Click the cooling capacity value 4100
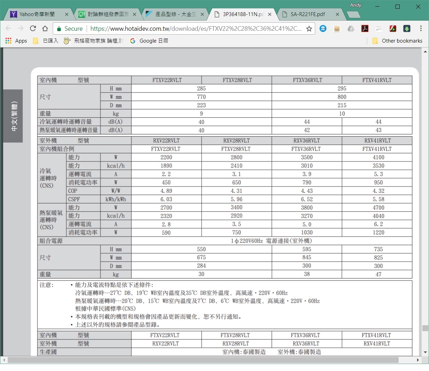Screen dimensions: 429x371 point(378,158)
